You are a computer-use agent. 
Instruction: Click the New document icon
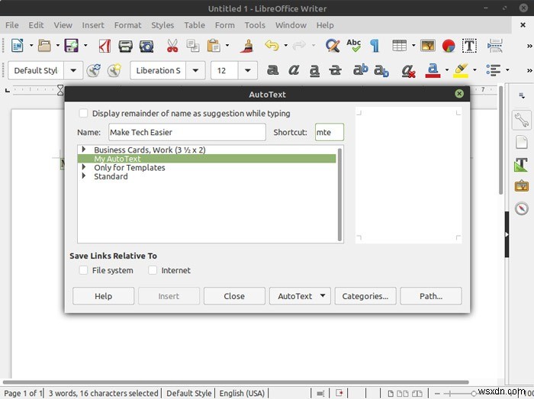pyautogui.click(x=18, y=46)
